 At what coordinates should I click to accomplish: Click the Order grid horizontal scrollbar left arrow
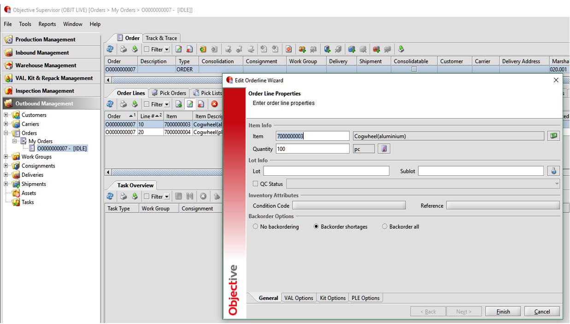(x=108, y=80)
